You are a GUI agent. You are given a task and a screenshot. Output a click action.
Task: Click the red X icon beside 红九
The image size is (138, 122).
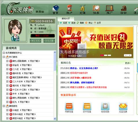11,102
